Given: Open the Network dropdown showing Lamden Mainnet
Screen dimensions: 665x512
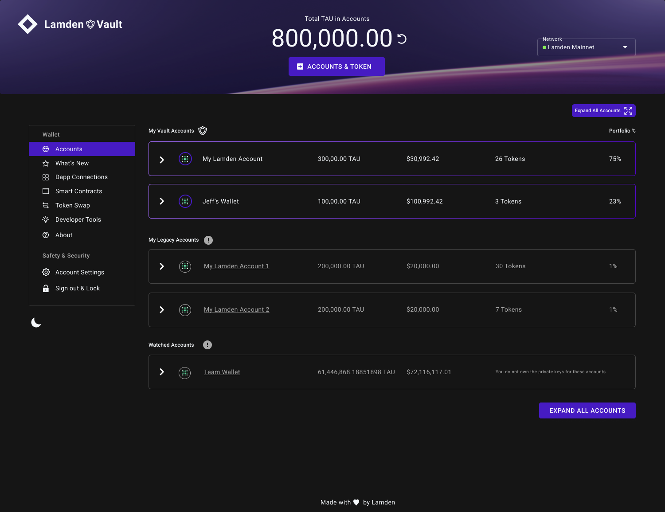Looking at the screenshot, I should [x=586, y=47].
